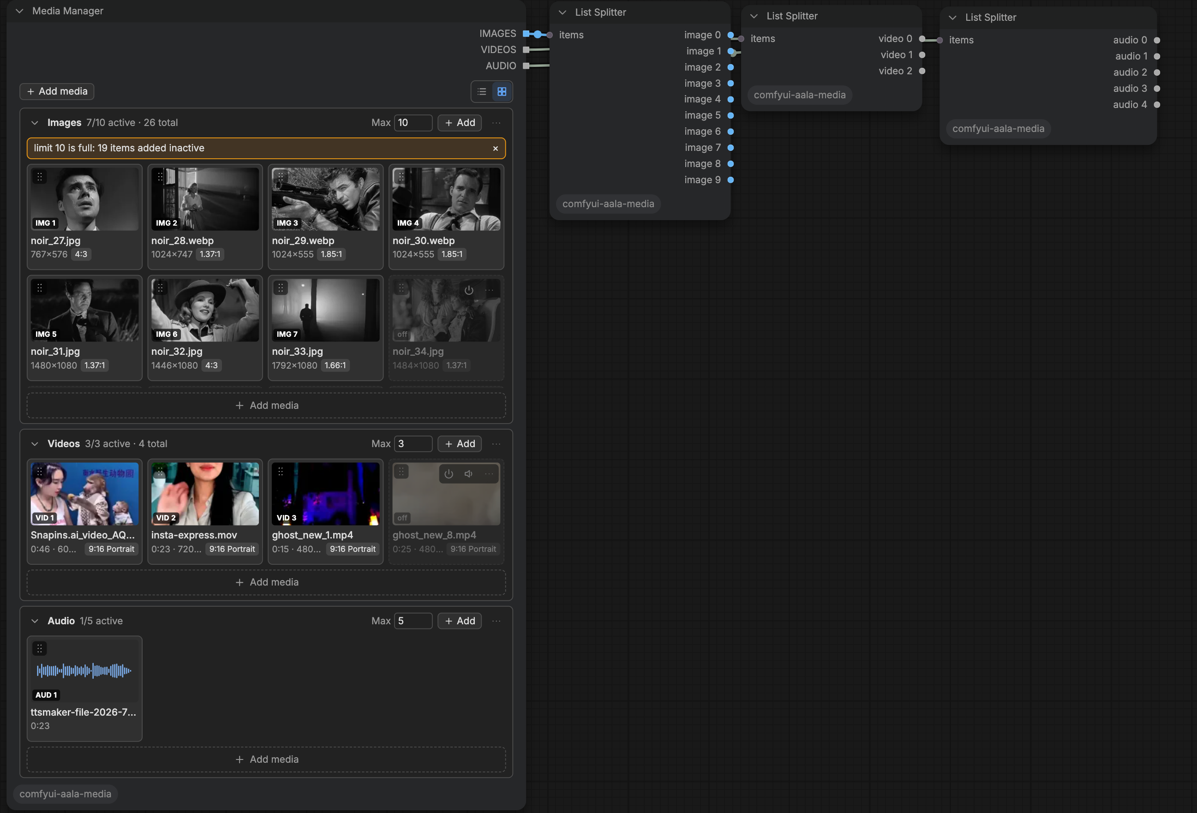Click audio 2 output port
The image size is (1197, 813).
[1157, 72]
